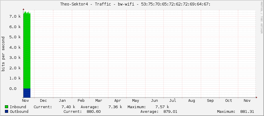The height and width of the screenshot is (116, 264).
Task: Click the green Inbound legend color box
Action: (7, 107)
